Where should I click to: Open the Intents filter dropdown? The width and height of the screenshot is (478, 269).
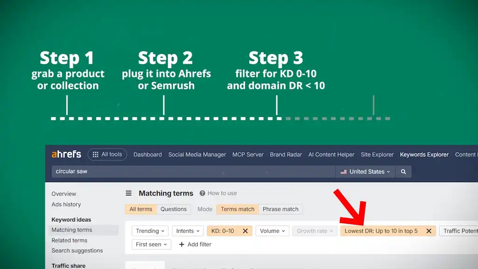click(x=188, y=231)
